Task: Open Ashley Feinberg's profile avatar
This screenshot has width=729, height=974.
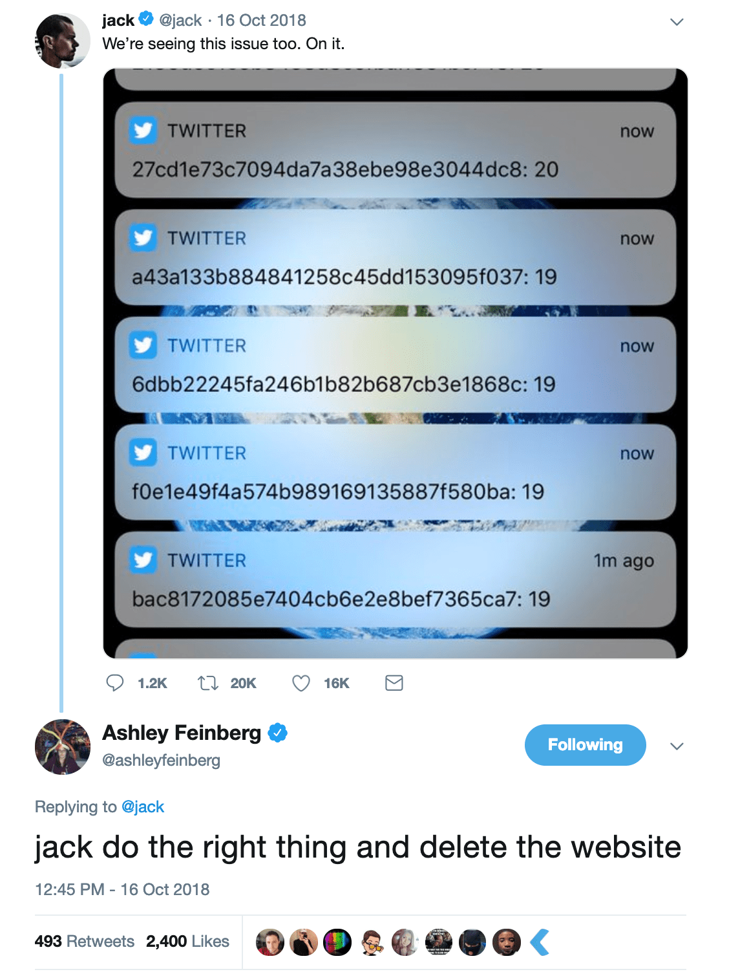Action: click(62, 746)
